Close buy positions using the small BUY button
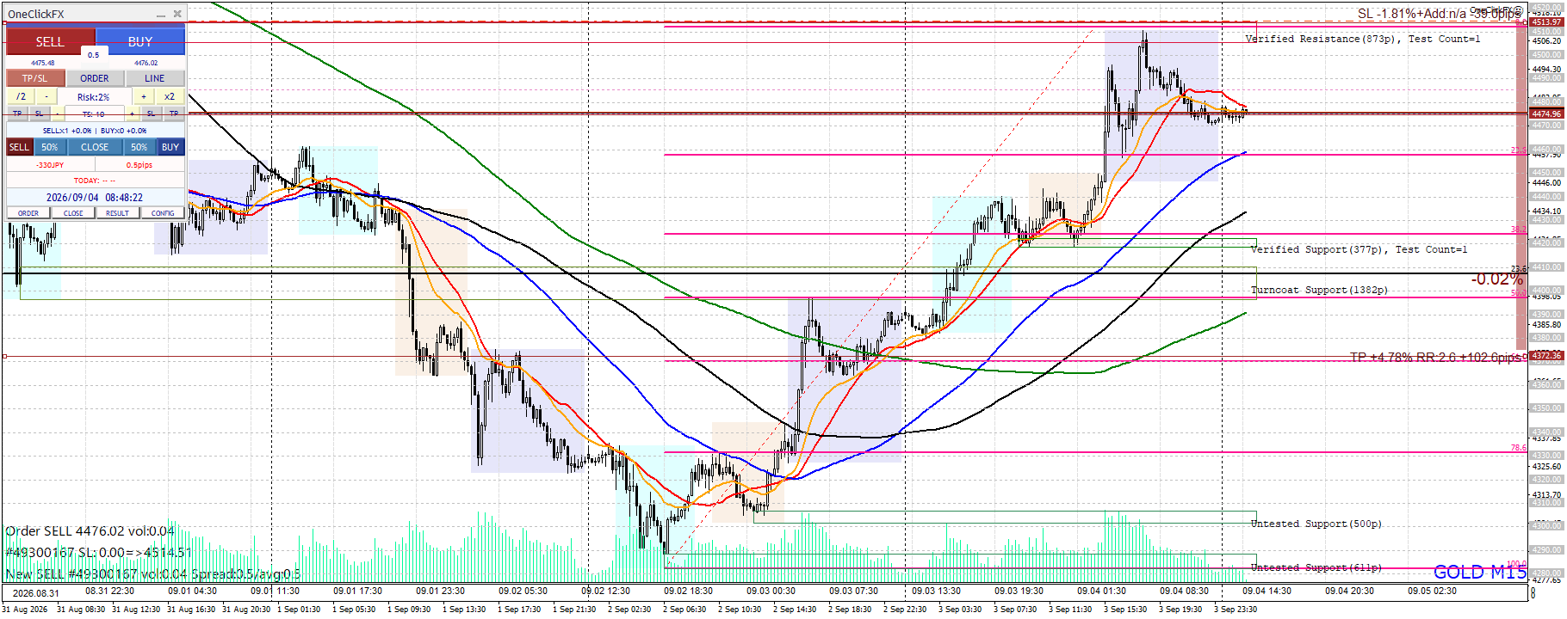Screen dimensions: 1567x619 [170, 147]
